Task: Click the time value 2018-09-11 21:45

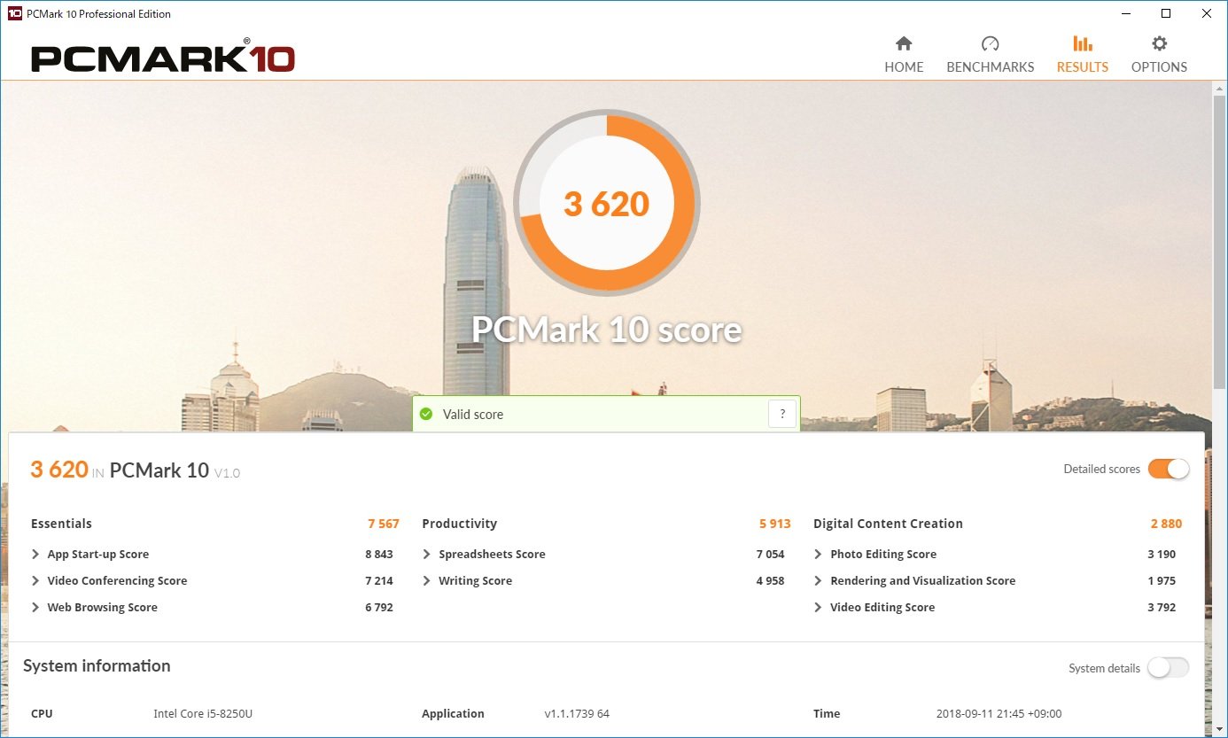Action: click(999, 714)
